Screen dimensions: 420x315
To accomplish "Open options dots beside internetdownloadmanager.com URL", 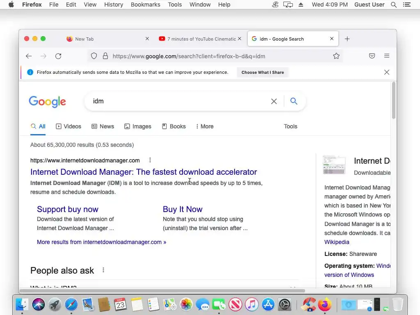I will click(x=150, y=160).
